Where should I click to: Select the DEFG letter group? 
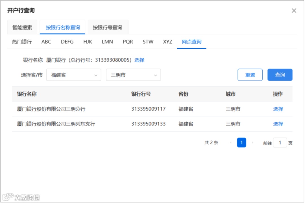click(x=67, y=42)
